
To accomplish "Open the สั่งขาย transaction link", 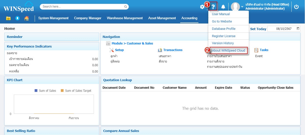I will (163, 61).
